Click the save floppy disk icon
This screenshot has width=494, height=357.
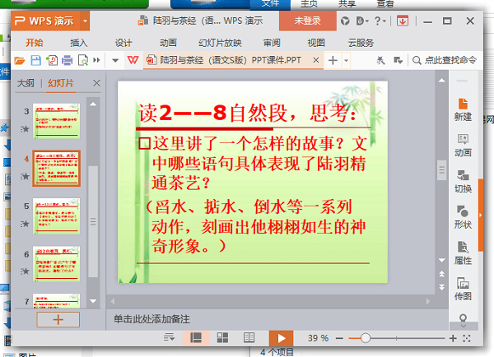pos(35,60)
